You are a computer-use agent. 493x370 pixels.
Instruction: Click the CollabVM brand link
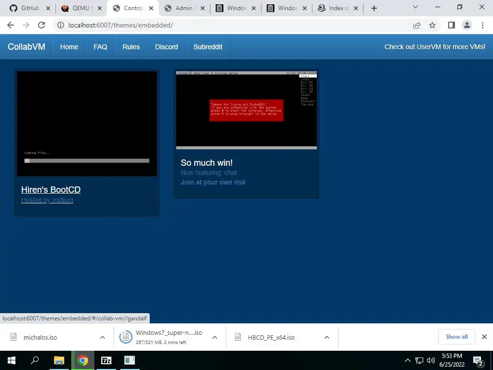click(26, 47)
